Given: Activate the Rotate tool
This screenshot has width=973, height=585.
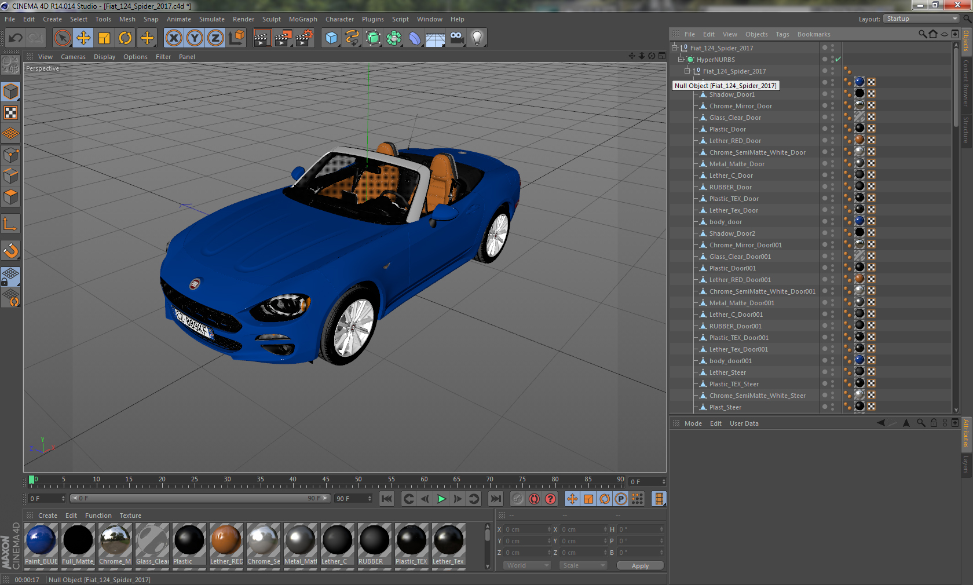Looking at the screenshot, I should pyautogui.click(x=125, y=38).
